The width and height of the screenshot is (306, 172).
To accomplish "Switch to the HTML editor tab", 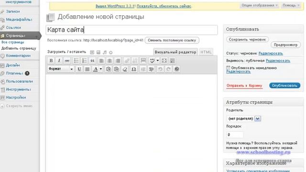I will pyautogui.click(x=206, y=52).
